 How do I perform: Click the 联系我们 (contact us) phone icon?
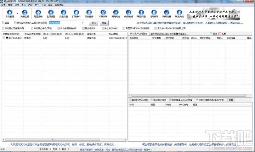[179, 12]
